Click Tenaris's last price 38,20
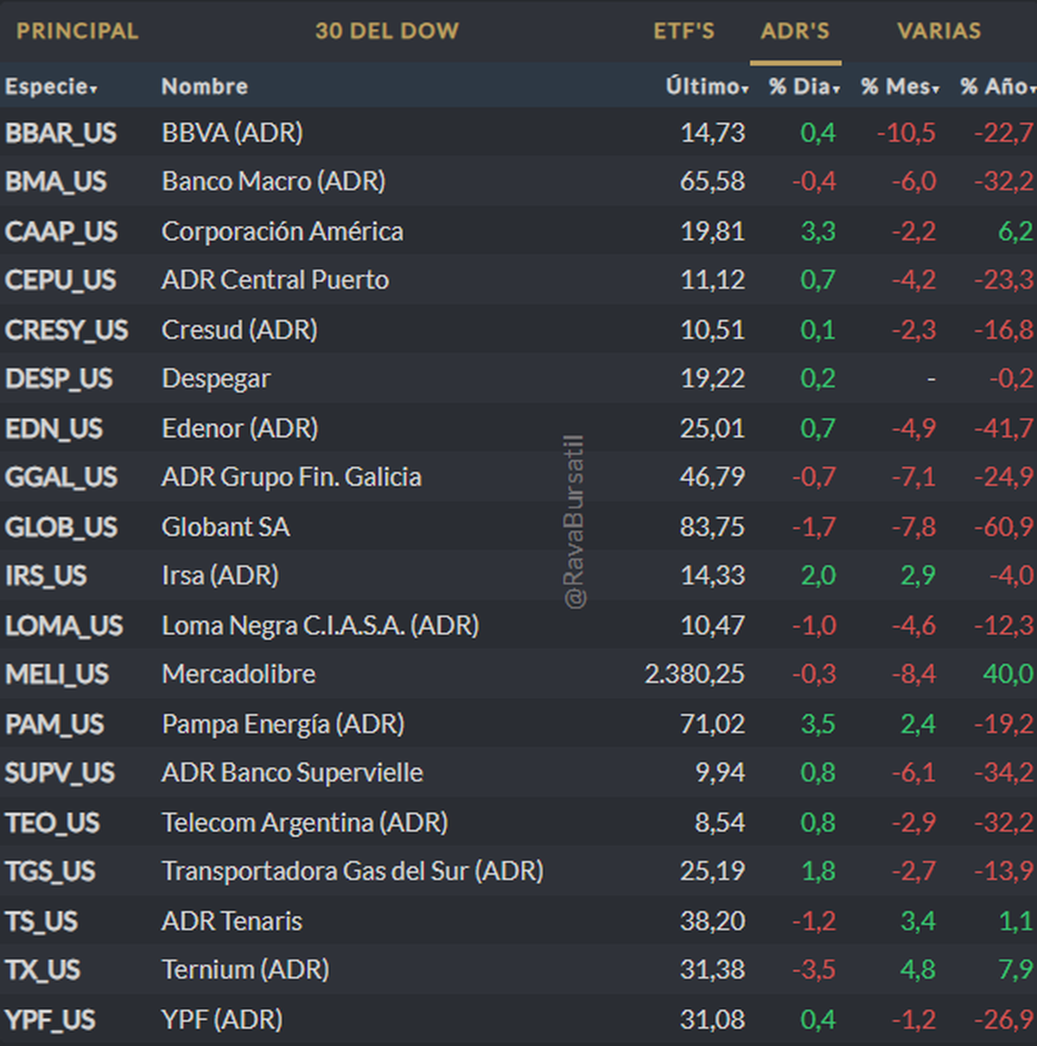 click(x=712, y=922)
